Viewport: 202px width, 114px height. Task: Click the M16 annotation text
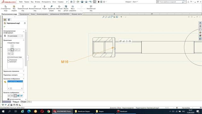click(x=65, y=62)
